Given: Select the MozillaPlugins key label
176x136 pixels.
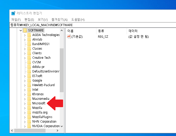Looking at the screenshot, I should coord(42,117).
